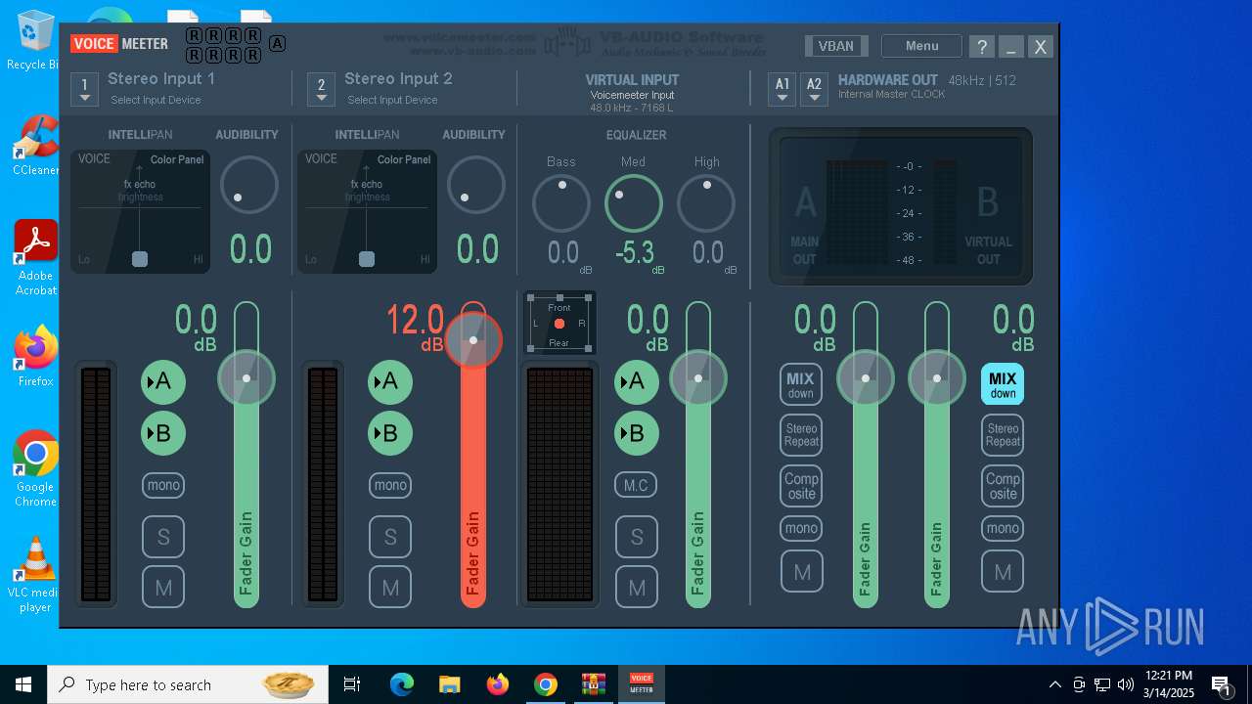The height and width of the screenshot is (704, 1252).
Task: Solo Stereo Input 1
Action: (x=163, y=536)
